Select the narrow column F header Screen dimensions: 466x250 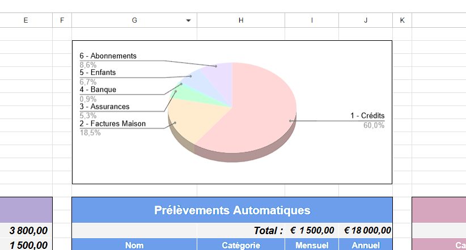point(62,20)
